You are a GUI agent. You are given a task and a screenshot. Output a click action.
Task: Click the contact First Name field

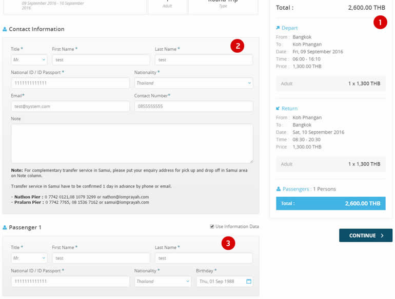[x=101, y=60]
